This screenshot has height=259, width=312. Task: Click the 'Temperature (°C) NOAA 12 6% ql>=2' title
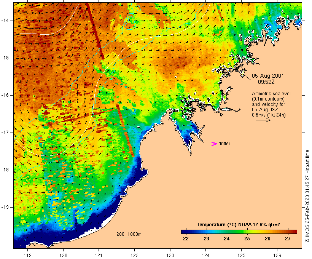239,225
